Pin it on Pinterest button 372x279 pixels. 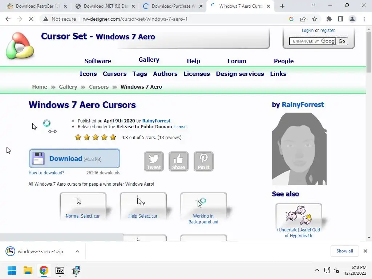click(203, 161)
